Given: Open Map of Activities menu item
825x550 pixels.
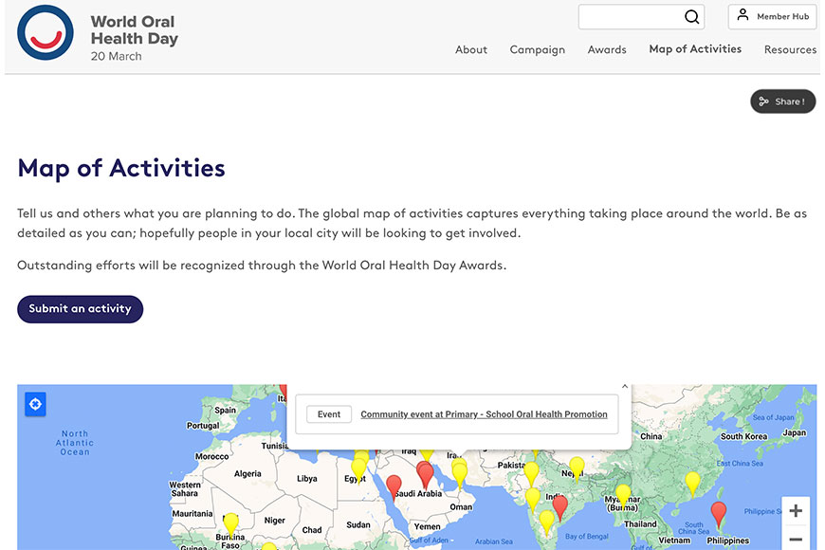Looking at the screenshot, I should [695, 49].
